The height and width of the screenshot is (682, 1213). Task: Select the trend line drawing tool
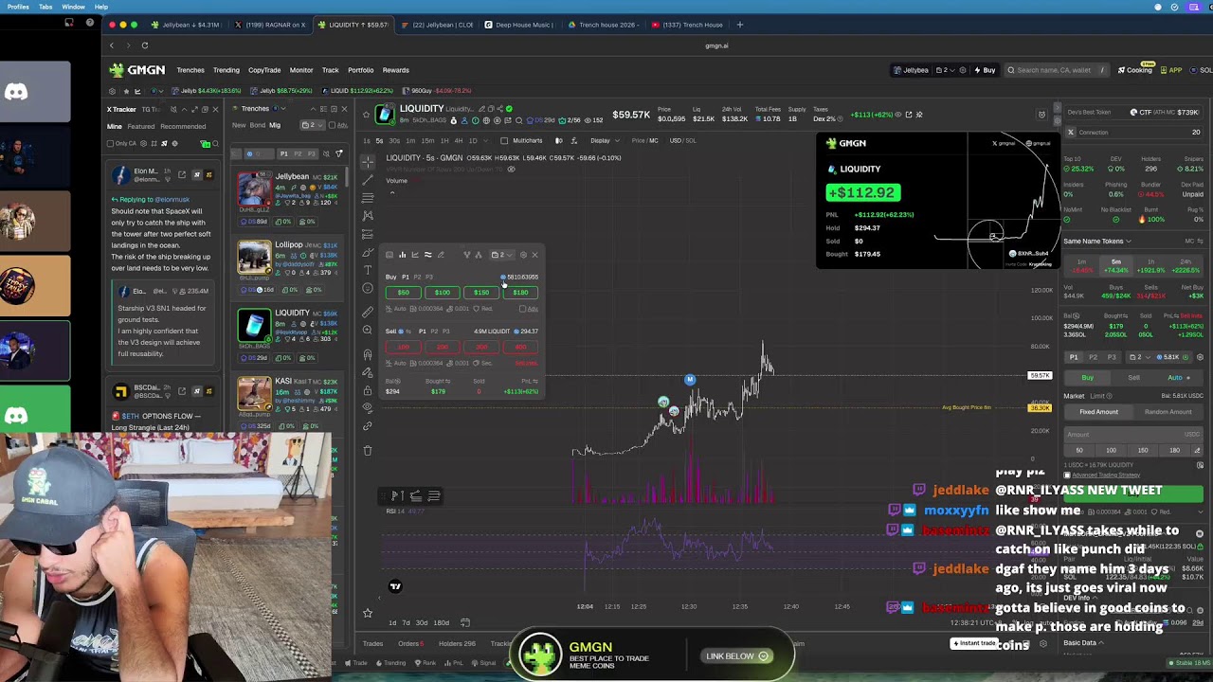point(368,179)
